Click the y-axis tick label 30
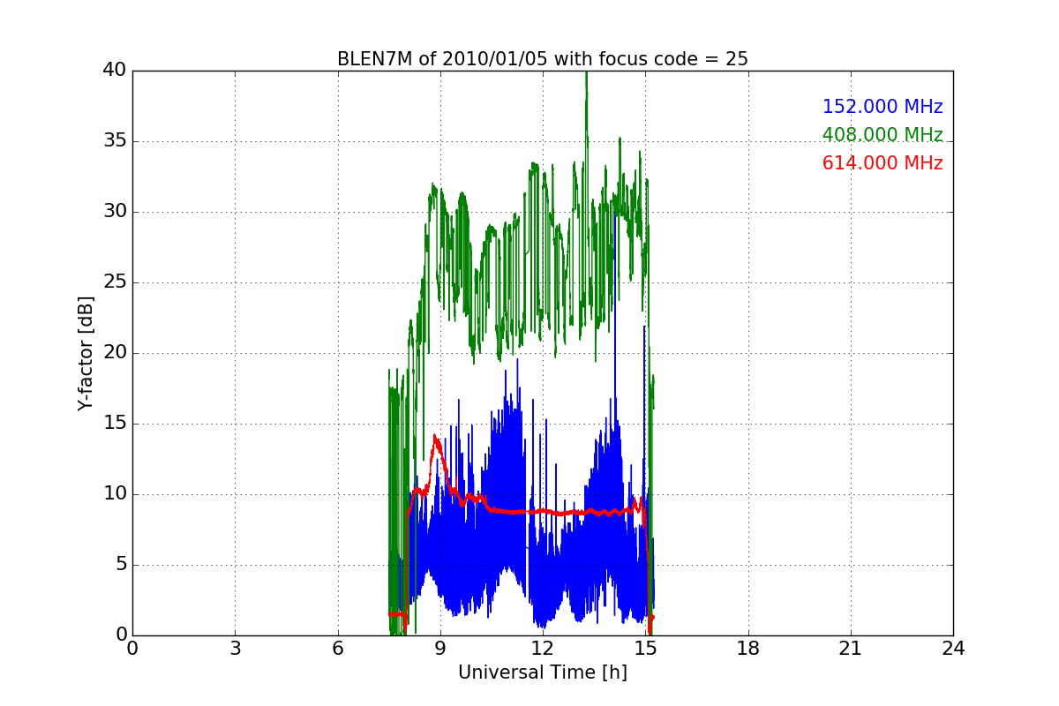The width and height of the screenshot is (1059, 706). (114, 212)
